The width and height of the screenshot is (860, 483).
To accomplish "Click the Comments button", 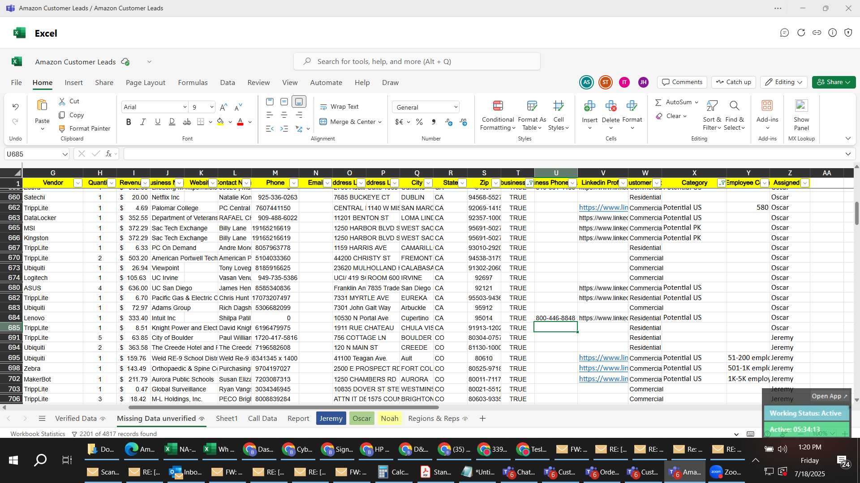I will [x=682, y=82].
